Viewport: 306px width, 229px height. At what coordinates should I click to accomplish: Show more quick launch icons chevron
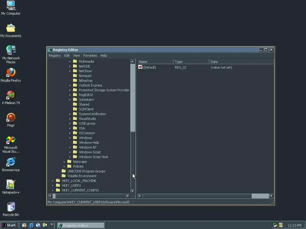[51, 224]
